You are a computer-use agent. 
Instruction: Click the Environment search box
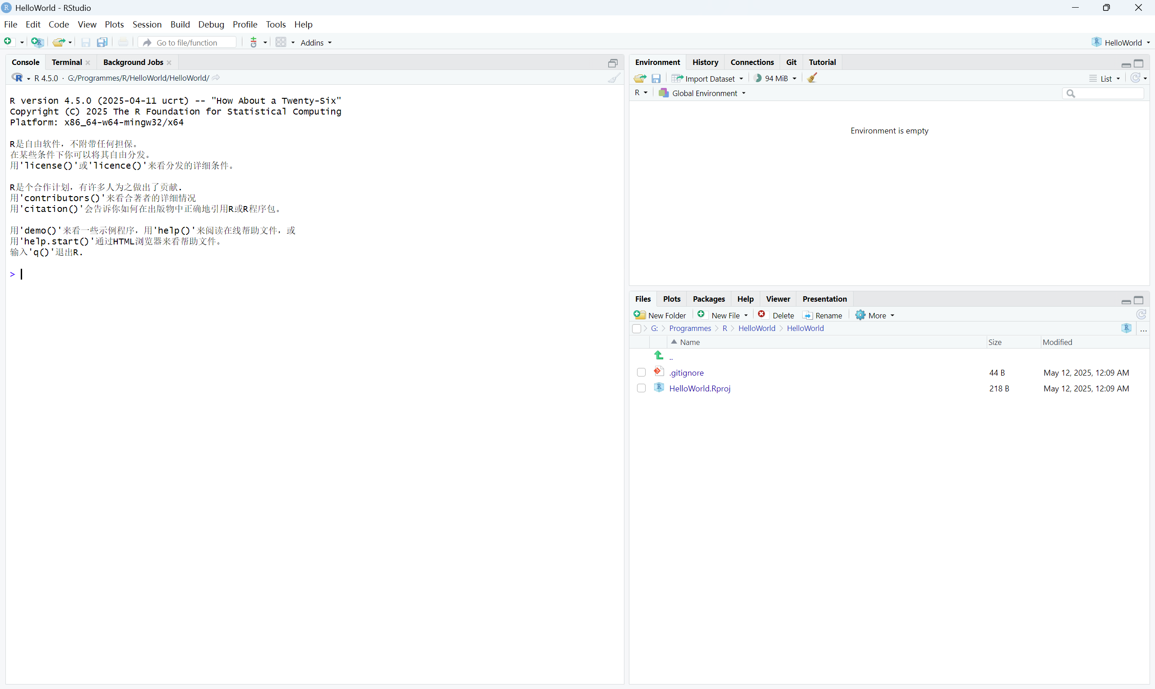coord(1103,94)
